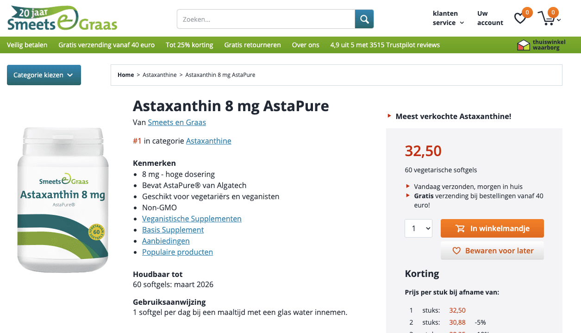The image size is (581, 333).
Task: Click Uw account in header
Action: [x=490, y=18]
